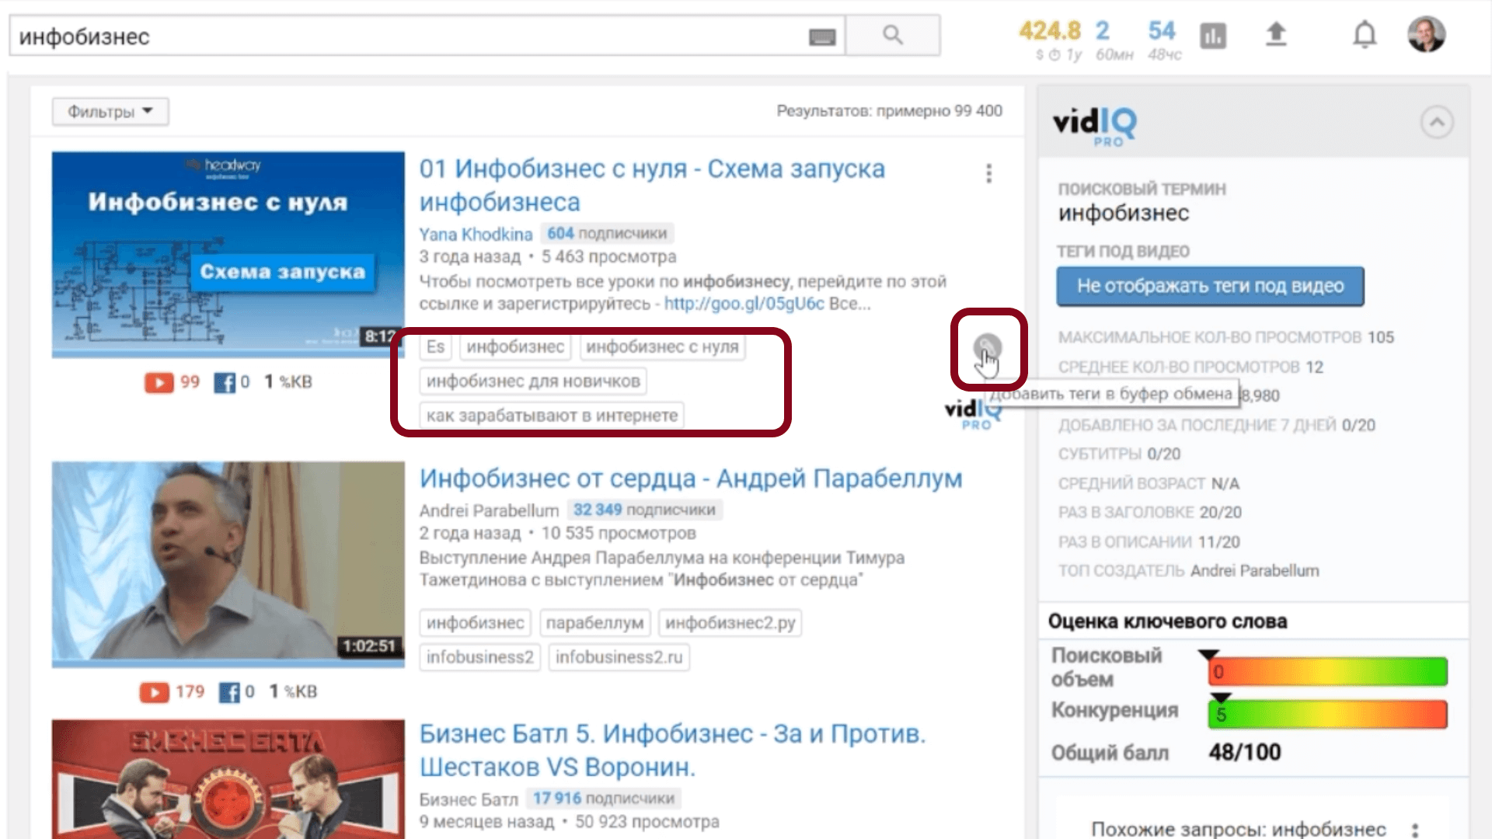Copy tags to clipboard icon

click(987, 347)
